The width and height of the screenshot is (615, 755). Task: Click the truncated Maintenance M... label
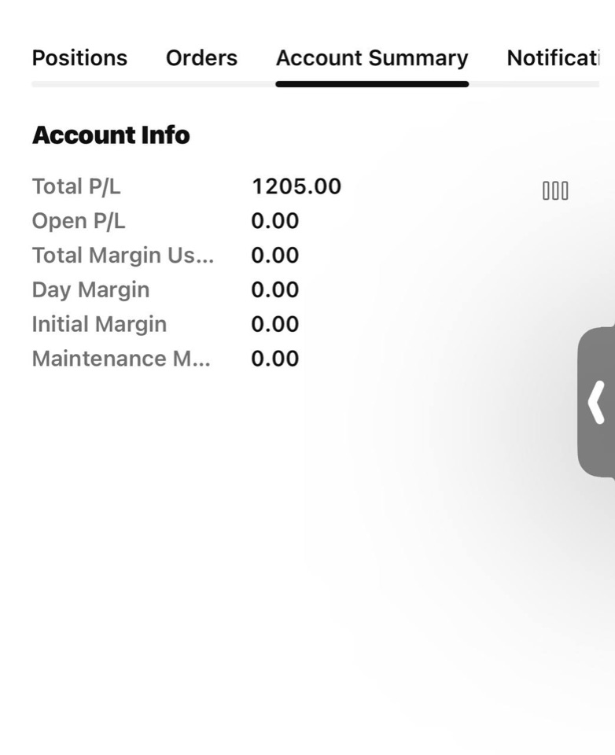(x=121, y=359)
